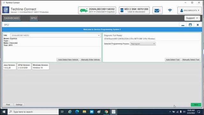Open the gray taskbar app beside Chrome
204x115 pixels.
coord(99,112)
